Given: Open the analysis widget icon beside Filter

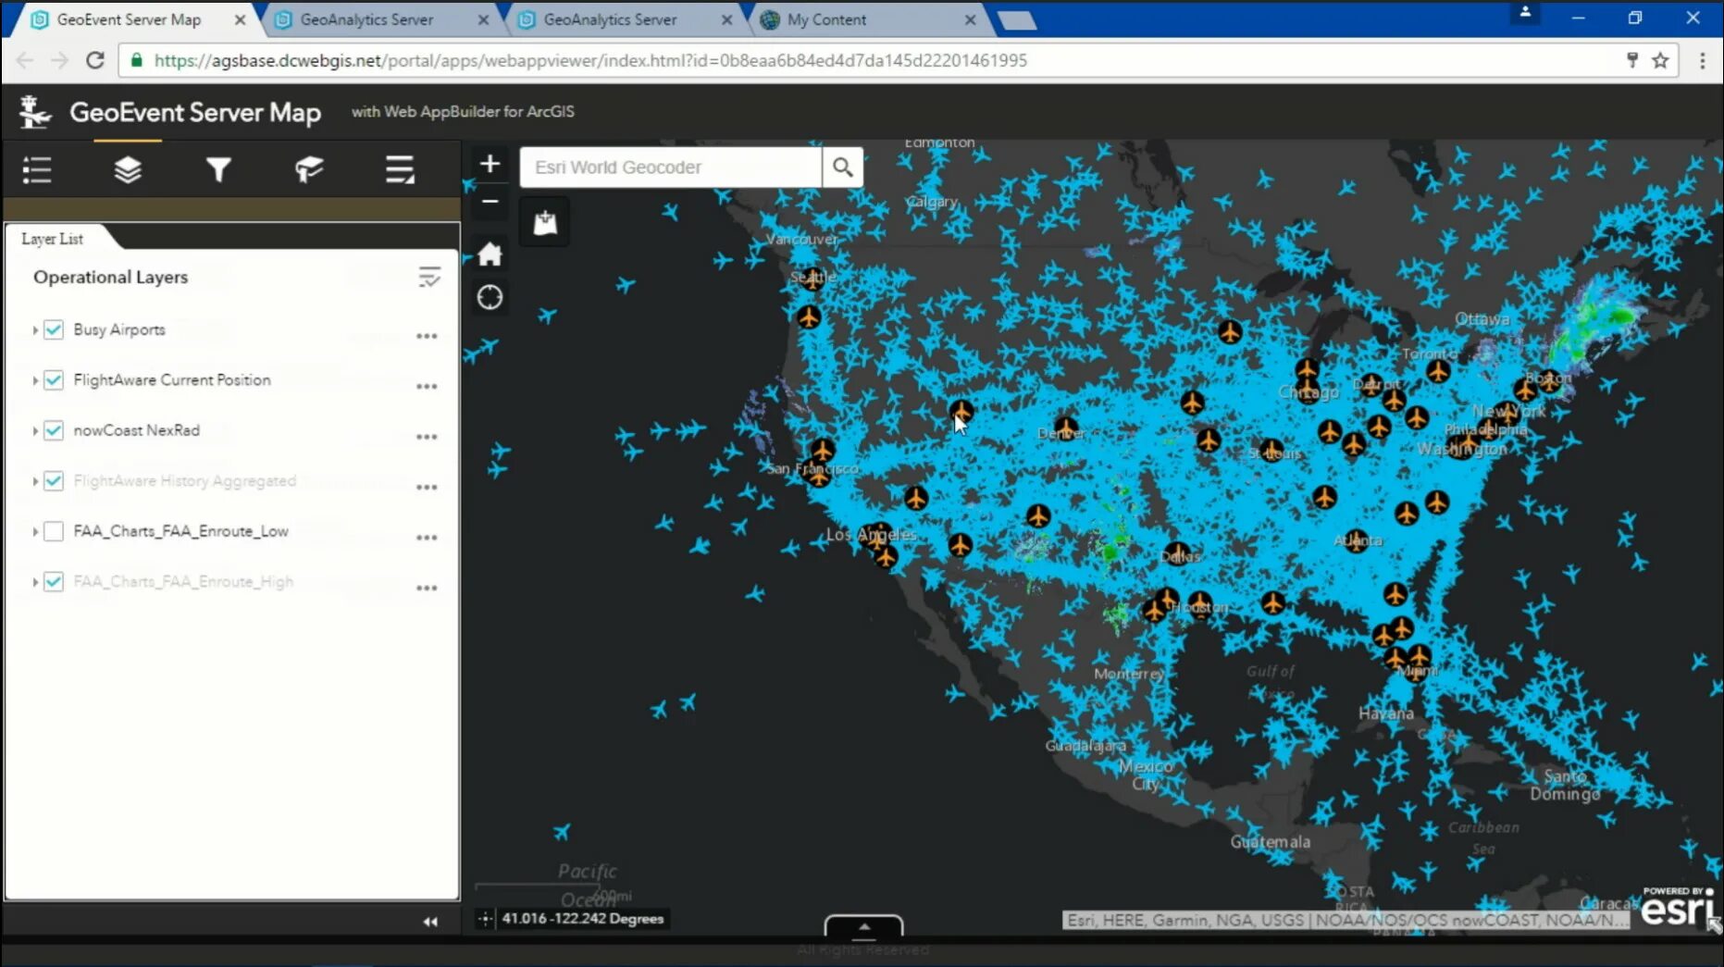Looking at the screenshot, I should (x=309, y=169).
